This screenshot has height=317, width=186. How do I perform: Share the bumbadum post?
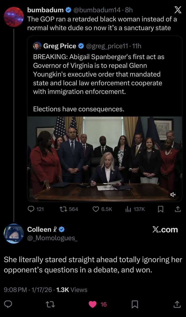click(x=178, y=209)
